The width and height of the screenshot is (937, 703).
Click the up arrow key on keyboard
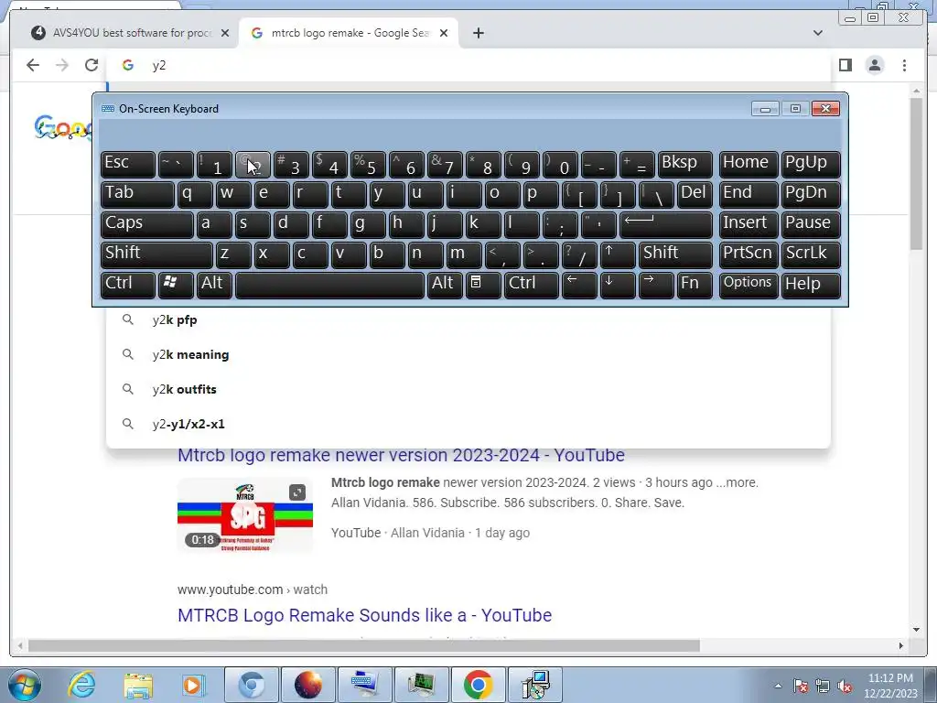617,254
